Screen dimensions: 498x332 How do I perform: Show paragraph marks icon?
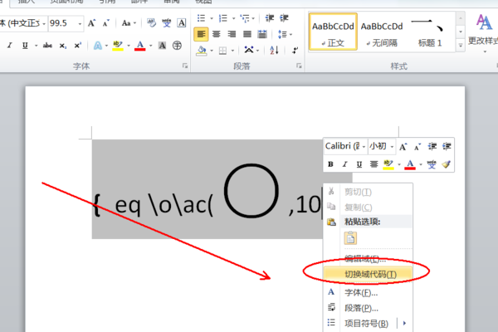(295, 50)
